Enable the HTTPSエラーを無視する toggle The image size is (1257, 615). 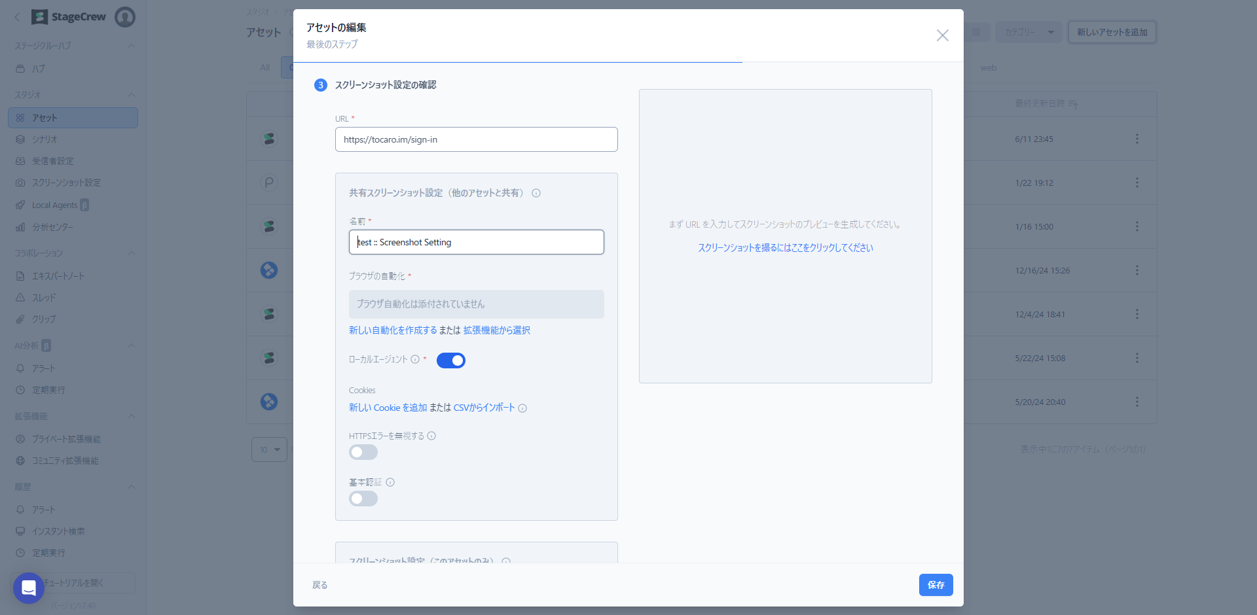pyautogui.click(x=363, y=452)
